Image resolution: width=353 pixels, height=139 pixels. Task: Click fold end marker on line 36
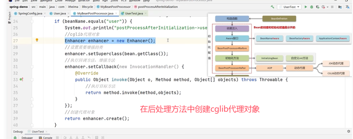pos(32,99)
